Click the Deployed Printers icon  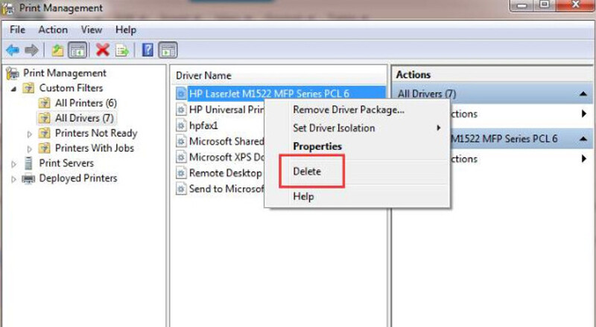[x=28, y=178]
